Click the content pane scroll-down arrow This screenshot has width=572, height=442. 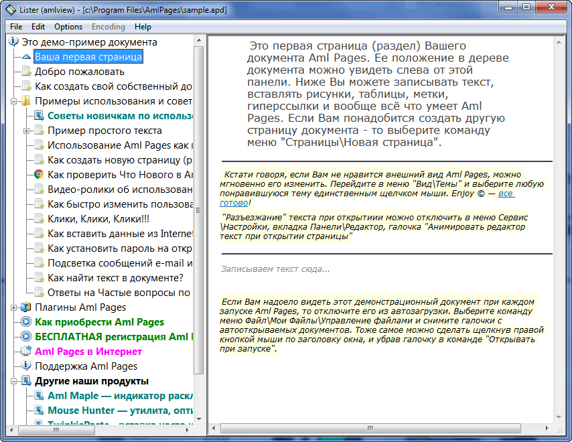[559, 417]
